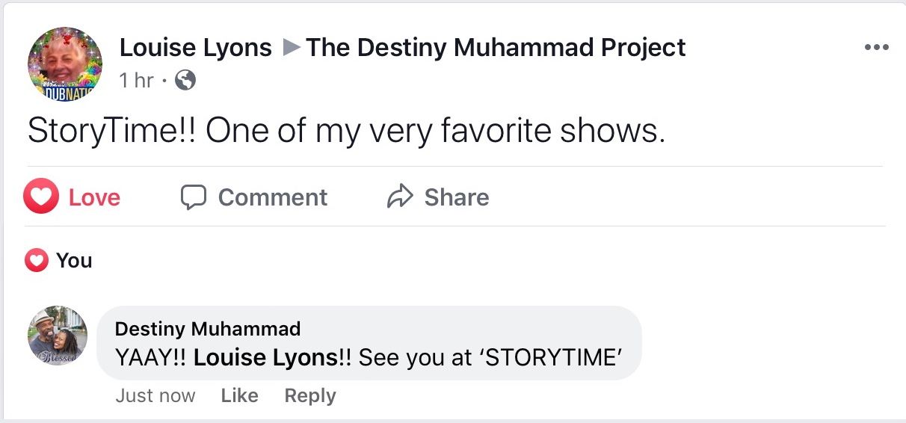View who reacted via "You"
The image size is (906, 423).
click(74, 261)
